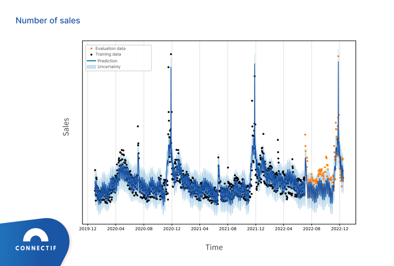394x266 pixels.
Task: Click the 2020-12 x-axis tick label
Action: [172, 229]
